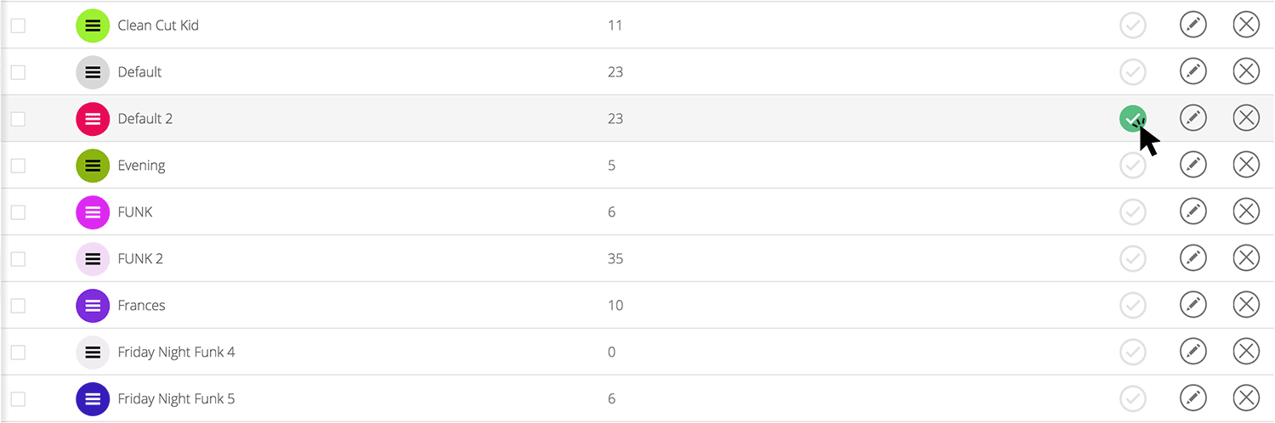Activate the FUNK playlist checkmark
This screenshot has width=1275, height=423.
coord(1132,211)
